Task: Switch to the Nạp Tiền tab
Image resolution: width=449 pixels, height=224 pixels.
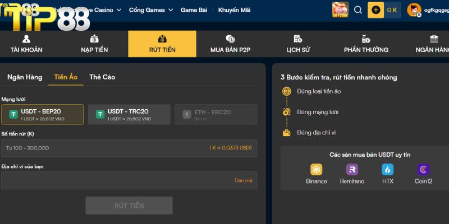Action: pyautogui.click(x=94, y=44)
